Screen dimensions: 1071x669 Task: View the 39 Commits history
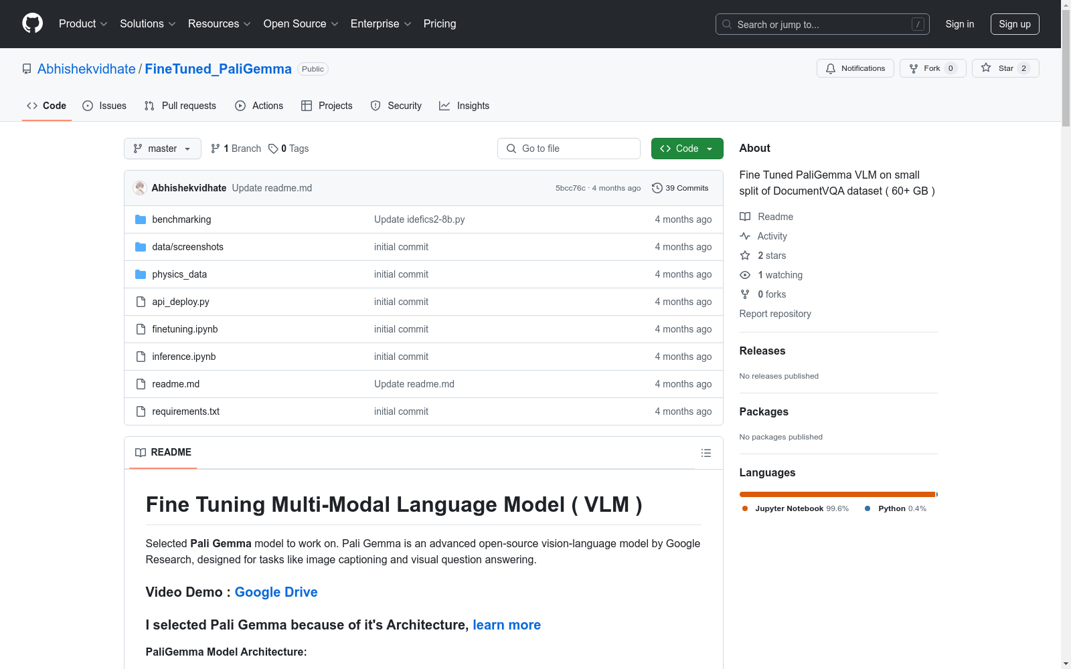pos(680,188)
